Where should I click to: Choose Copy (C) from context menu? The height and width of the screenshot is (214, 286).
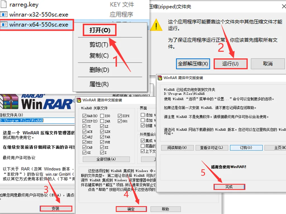[99, 55]
